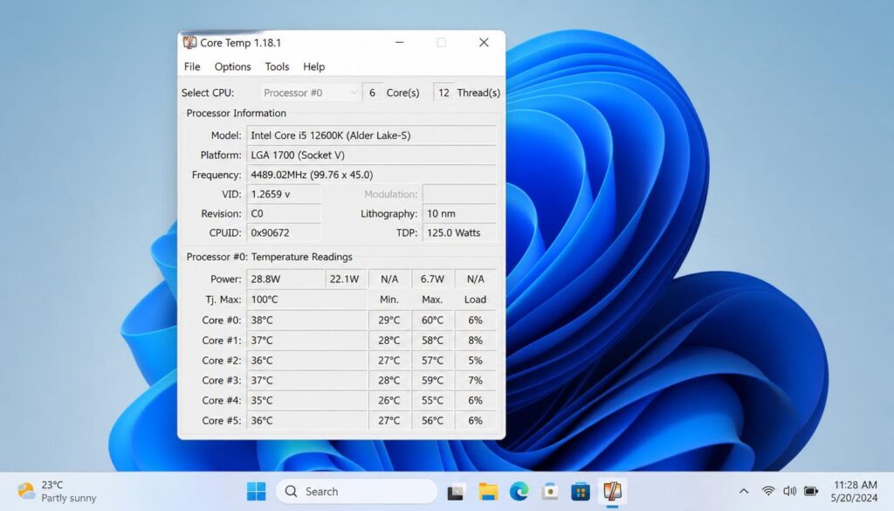
Task: Click the Core #5 maximum 56°C
Action: click(x=432, y=420)
